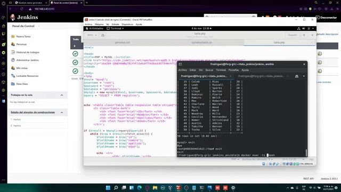Show hidden system tray icons

[288, 188]
